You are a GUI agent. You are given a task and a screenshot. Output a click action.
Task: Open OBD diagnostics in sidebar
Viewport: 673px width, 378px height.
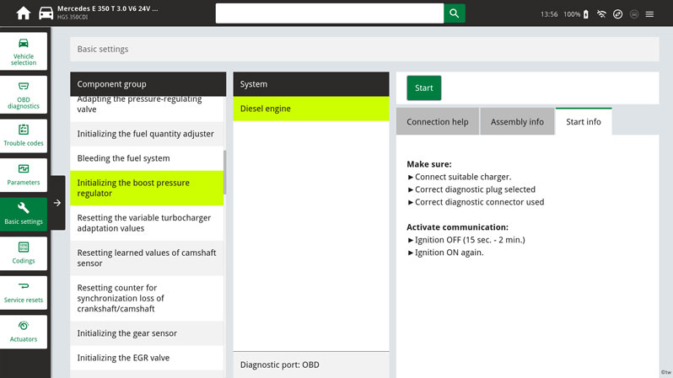tap(24, 94)
